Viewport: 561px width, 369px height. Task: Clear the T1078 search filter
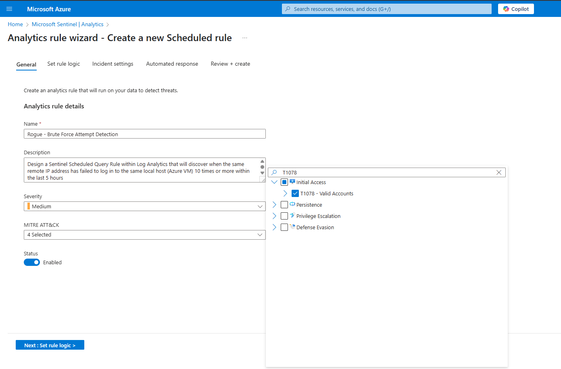click(x=499, y=172)
